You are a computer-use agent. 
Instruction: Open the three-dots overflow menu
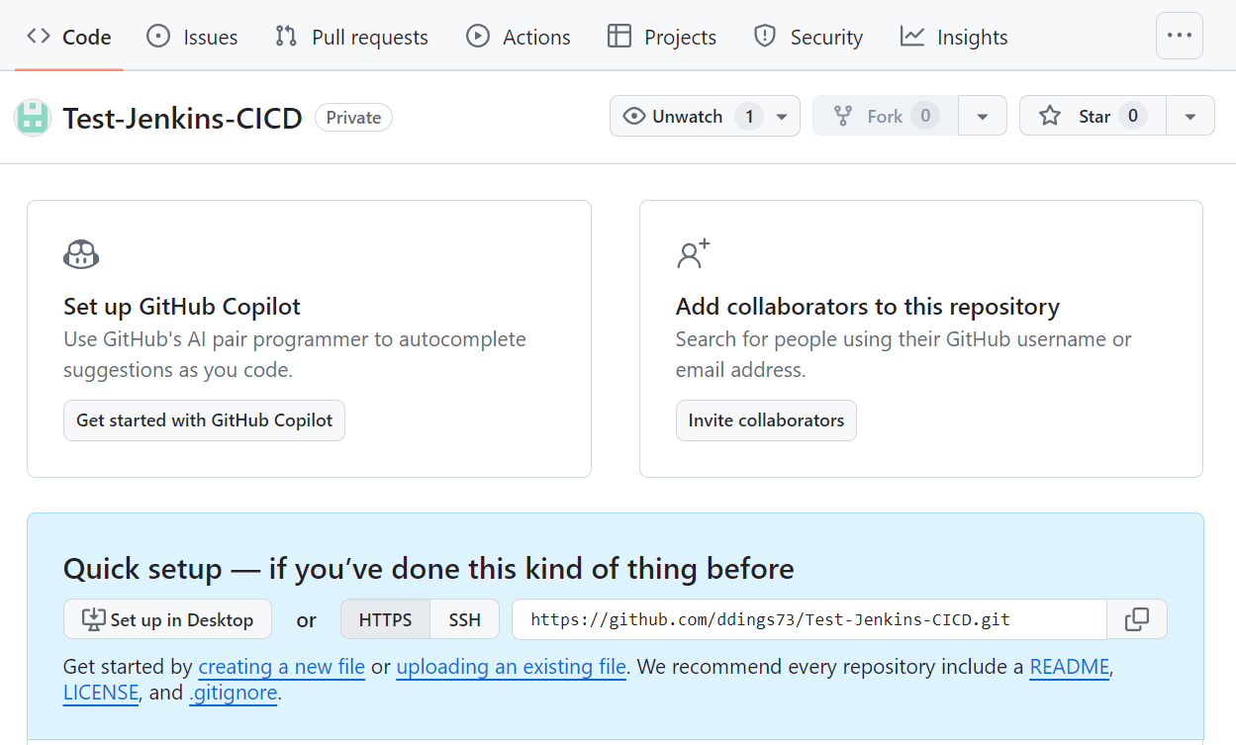(x=1180, y=36)
